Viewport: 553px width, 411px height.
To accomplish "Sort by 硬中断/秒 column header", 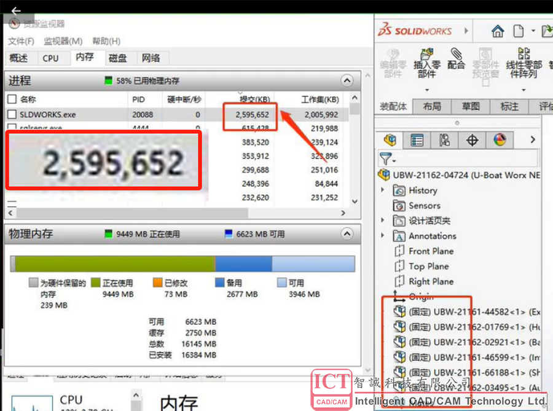I will [x=184, y=100].
